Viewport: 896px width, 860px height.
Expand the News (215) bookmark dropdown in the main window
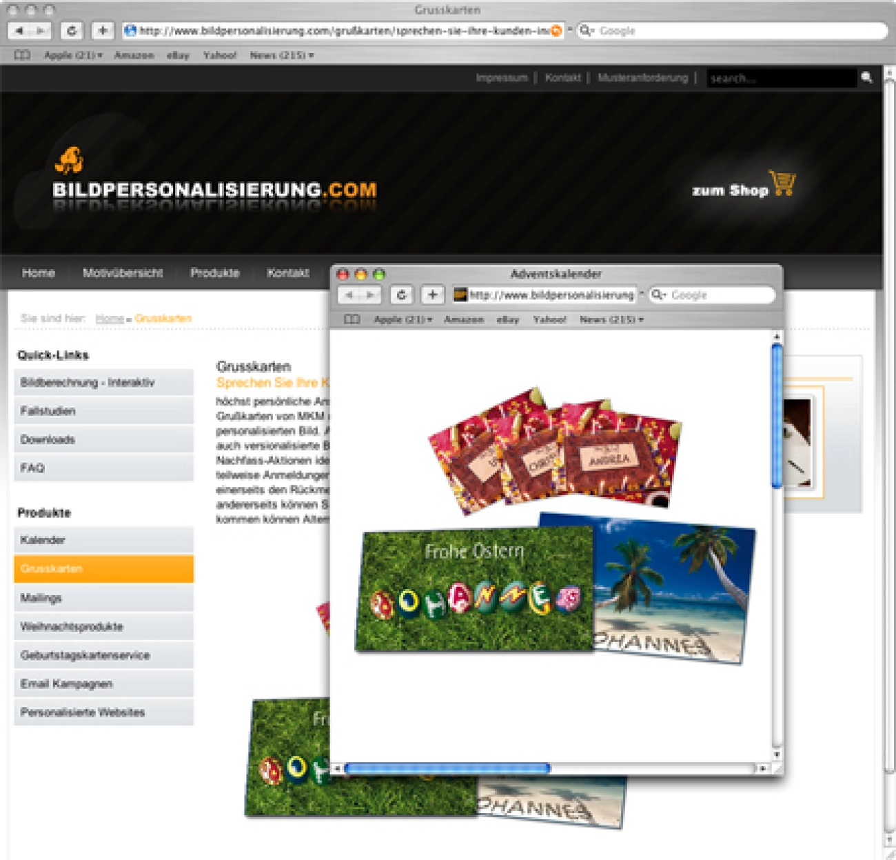[x=281, y=55]
